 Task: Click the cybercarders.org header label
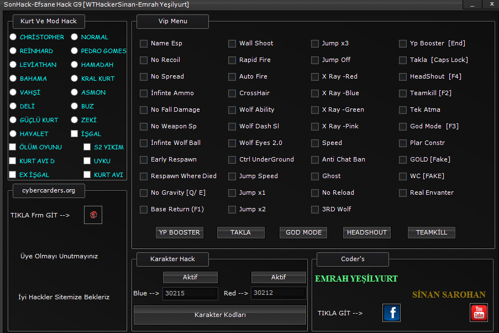click(x=49, y=190)
